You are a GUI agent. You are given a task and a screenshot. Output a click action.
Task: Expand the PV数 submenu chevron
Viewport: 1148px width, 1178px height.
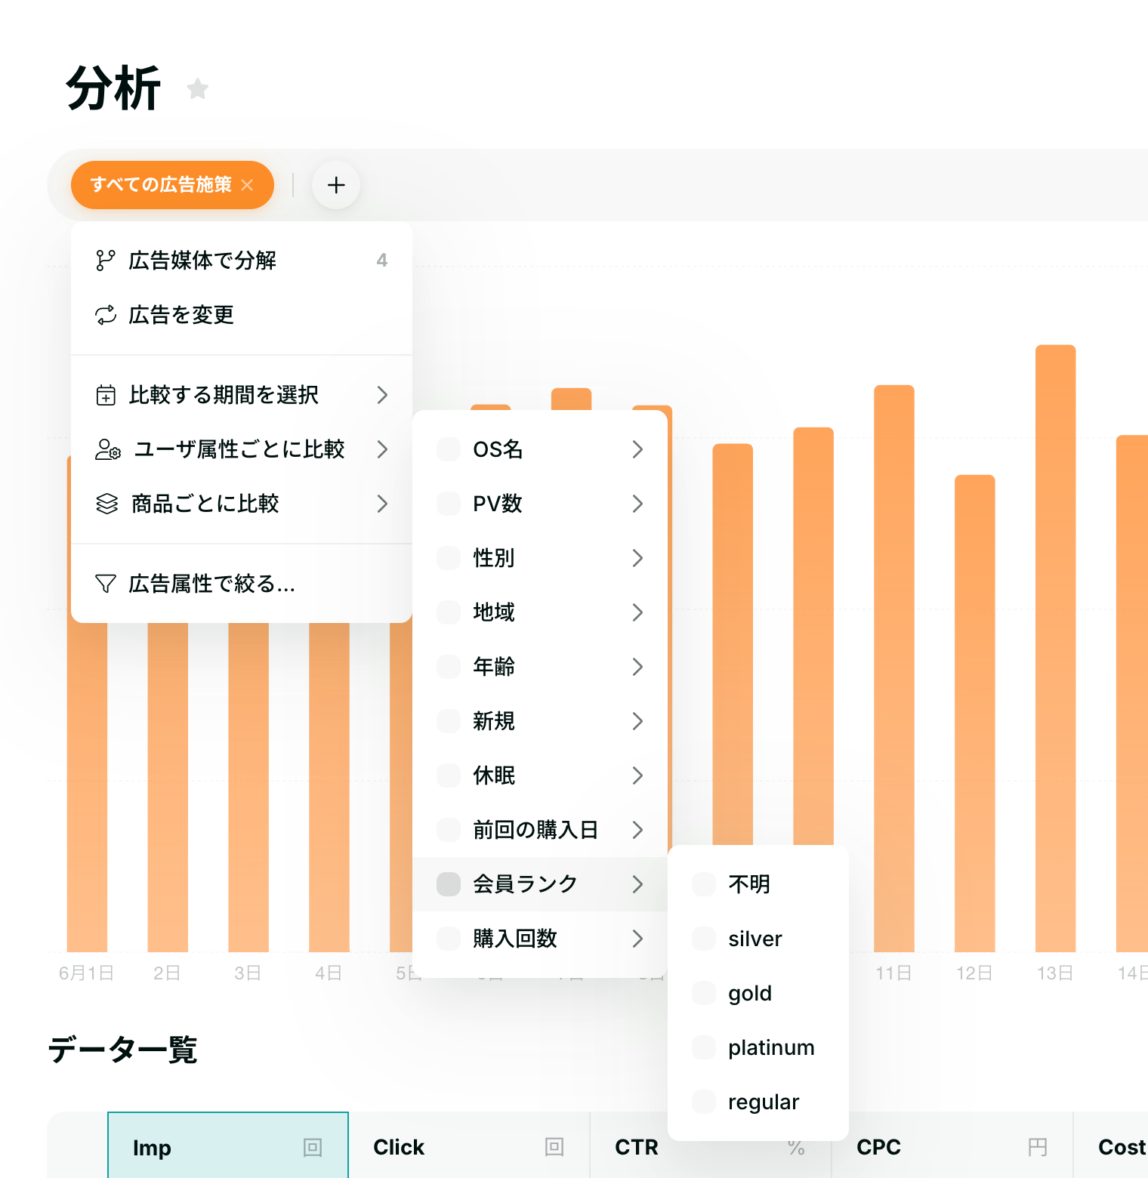pos(637,504)
